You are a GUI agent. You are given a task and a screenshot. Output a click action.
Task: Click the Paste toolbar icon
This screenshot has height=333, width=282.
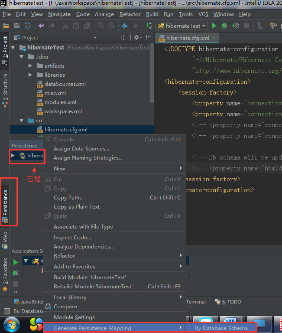[x=87, y=26]
